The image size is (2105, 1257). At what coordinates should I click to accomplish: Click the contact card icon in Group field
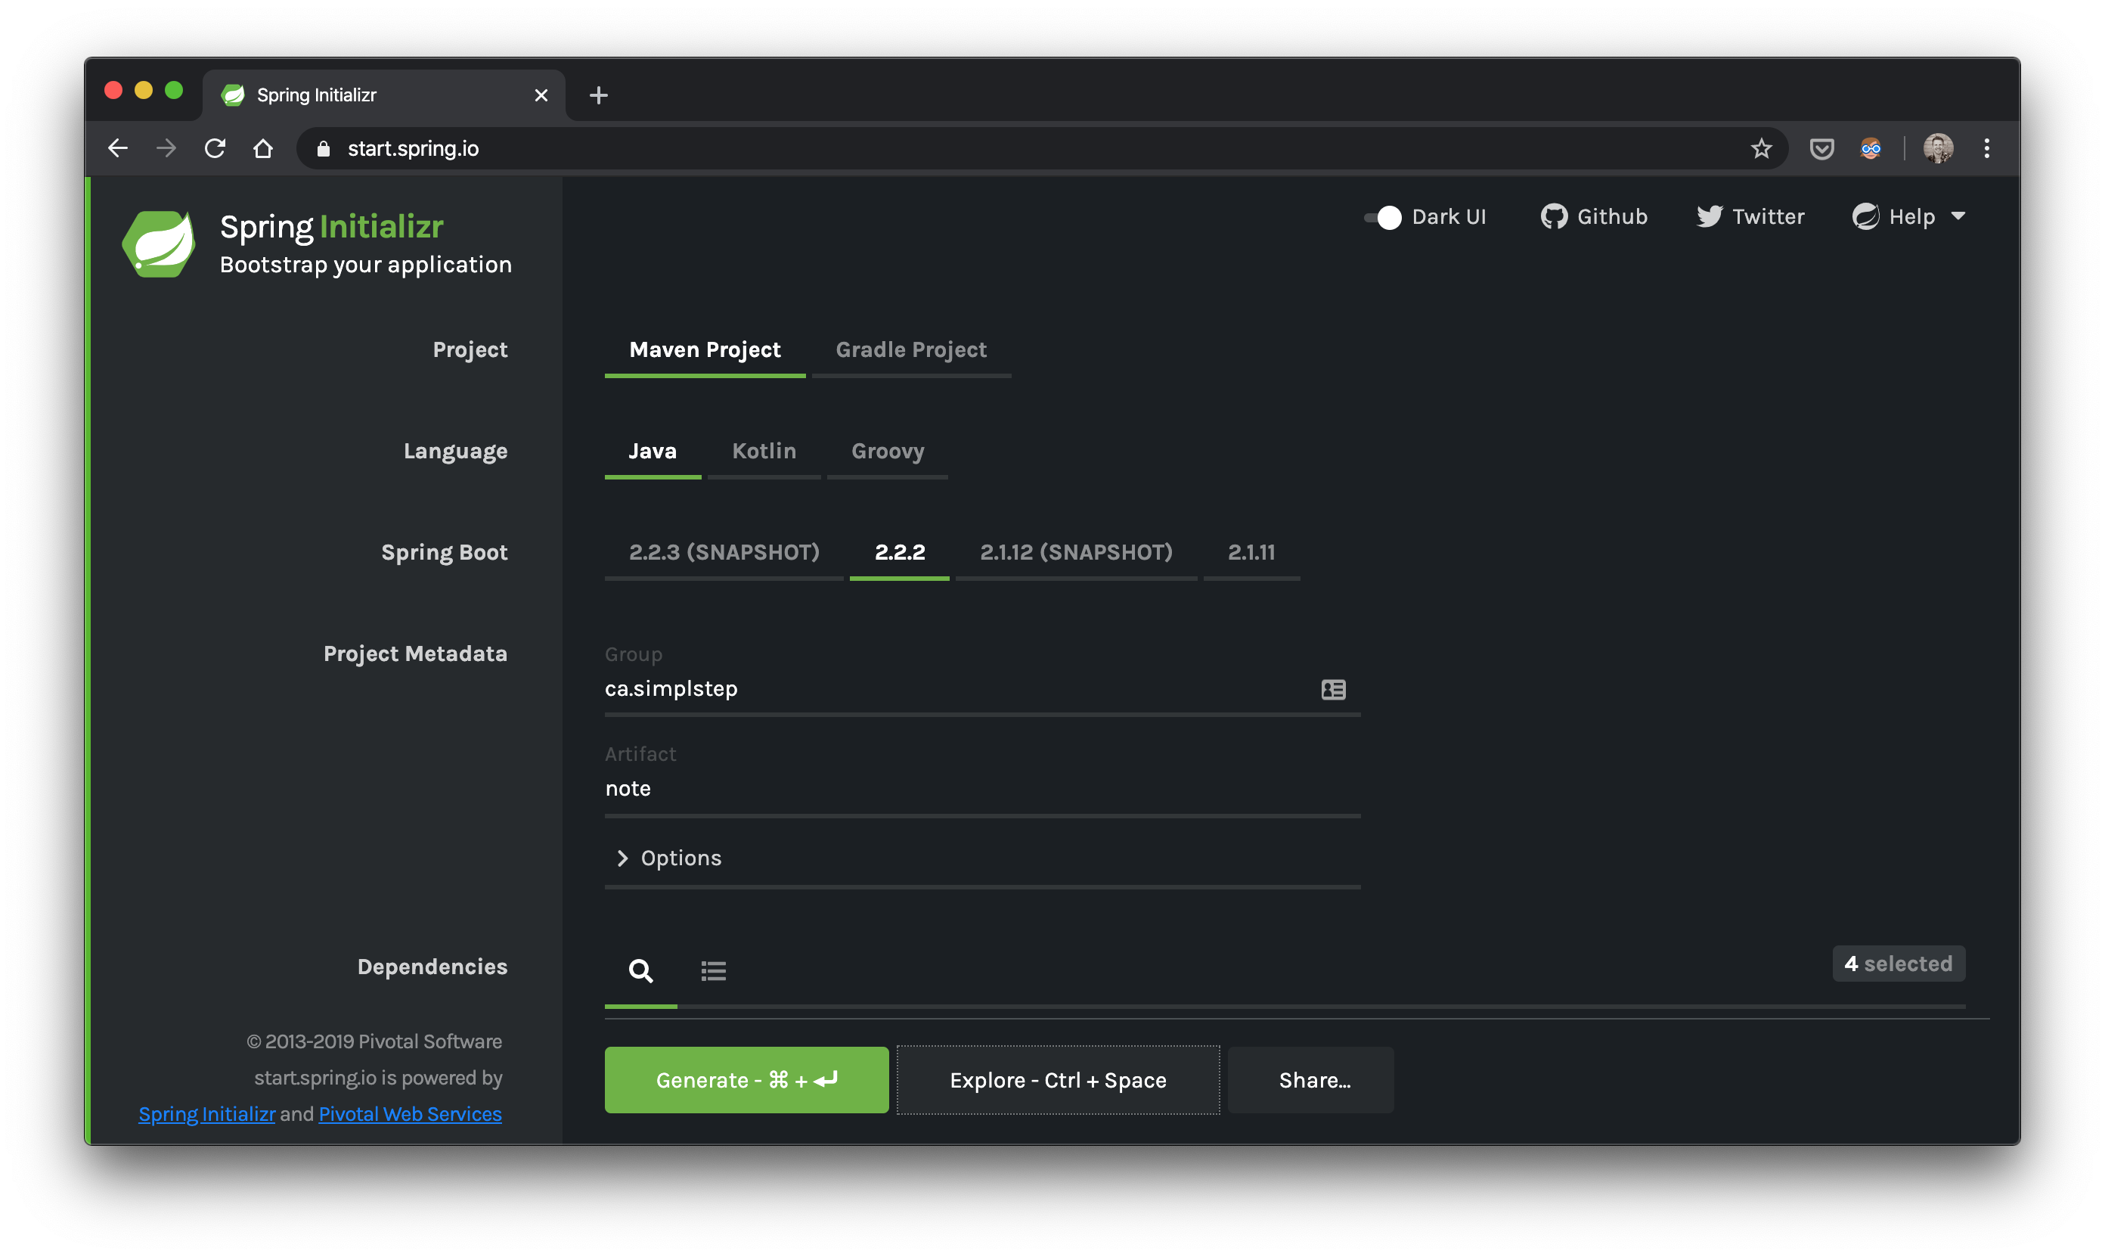[1334, 689]
